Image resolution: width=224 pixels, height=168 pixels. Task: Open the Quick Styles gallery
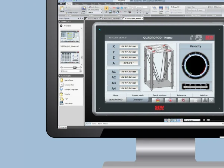[x=161, y=10]
